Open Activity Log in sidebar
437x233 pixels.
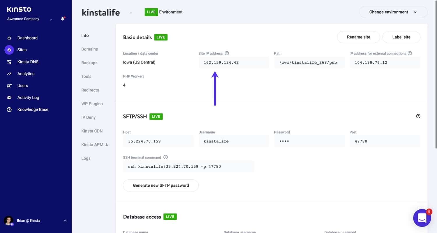(x=28, y=98)
